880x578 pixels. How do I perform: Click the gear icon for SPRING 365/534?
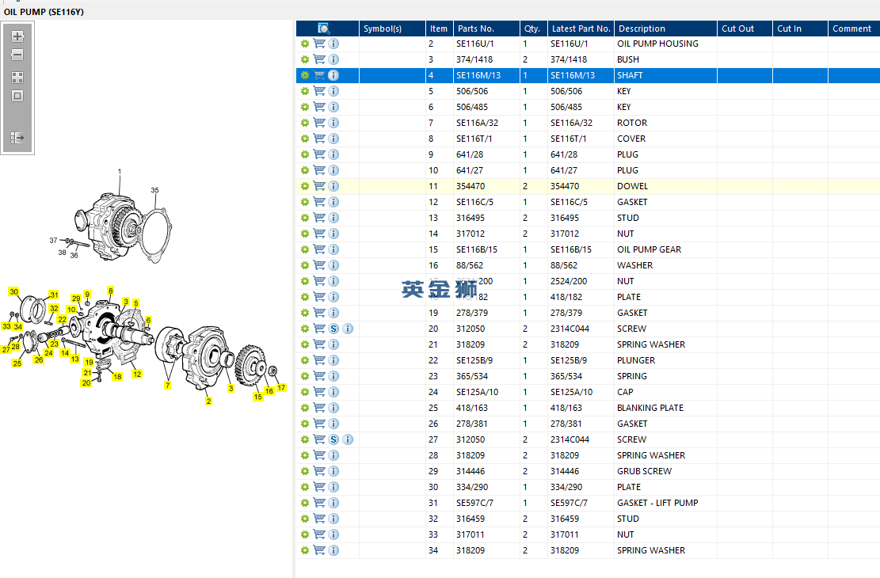305,377
